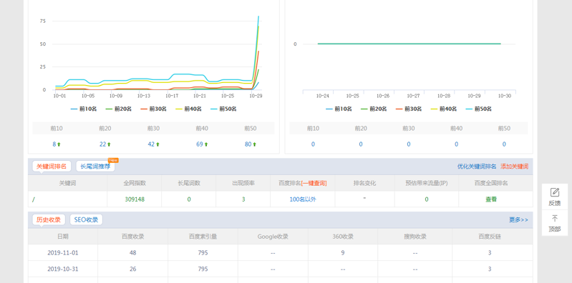Viewport: 572px width, 283px height.
Task: Click the Google收录 column header
Action: (x=273, y=237)
